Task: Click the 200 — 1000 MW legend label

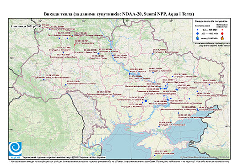Action: [209, 33]
